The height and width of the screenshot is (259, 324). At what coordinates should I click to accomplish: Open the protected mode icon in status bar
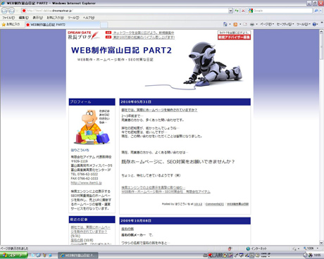(230, 248)
